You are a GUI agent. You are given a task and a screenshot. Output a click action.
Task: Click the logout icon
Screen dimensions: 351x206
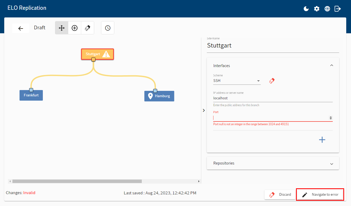(338, 9)
